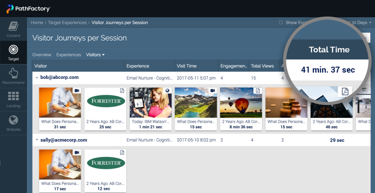Open the Recommend pointing-hand icon

click(x=13, y=73)
